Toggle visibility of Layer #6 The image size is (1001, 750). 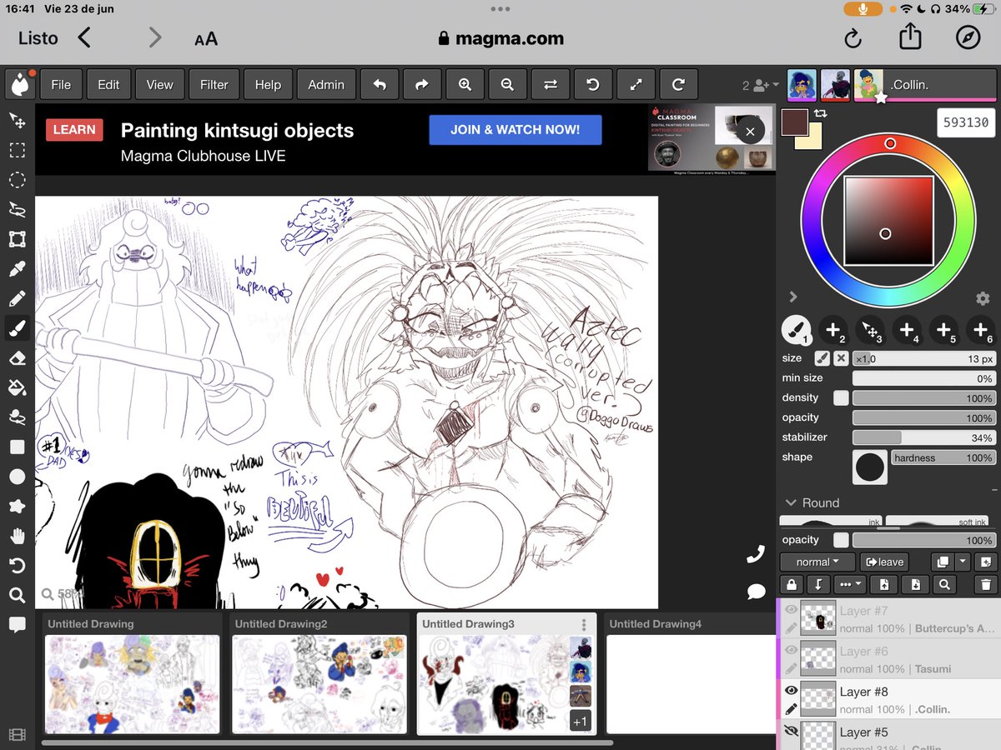[791, 651]
